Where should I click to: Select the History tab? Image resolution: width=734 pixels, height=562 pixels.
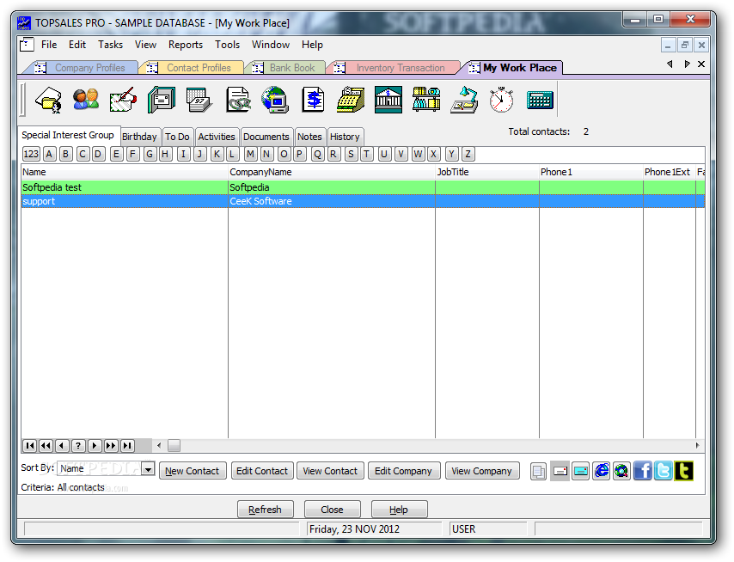pos(345,137)
